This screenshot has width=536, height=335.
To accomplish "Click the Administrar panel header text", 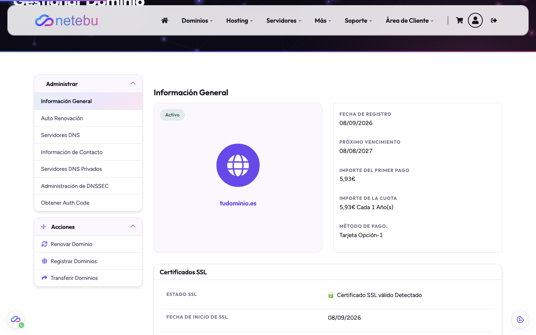I will [62, 84].
